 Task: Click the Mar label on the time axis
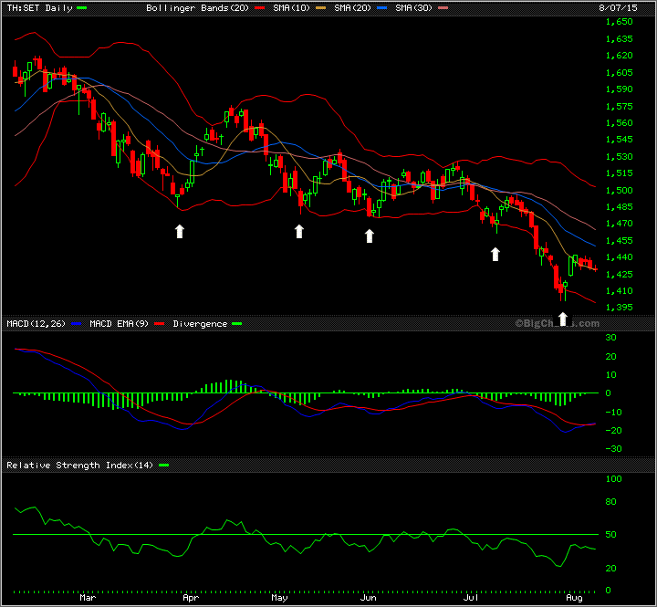point(88,597)
